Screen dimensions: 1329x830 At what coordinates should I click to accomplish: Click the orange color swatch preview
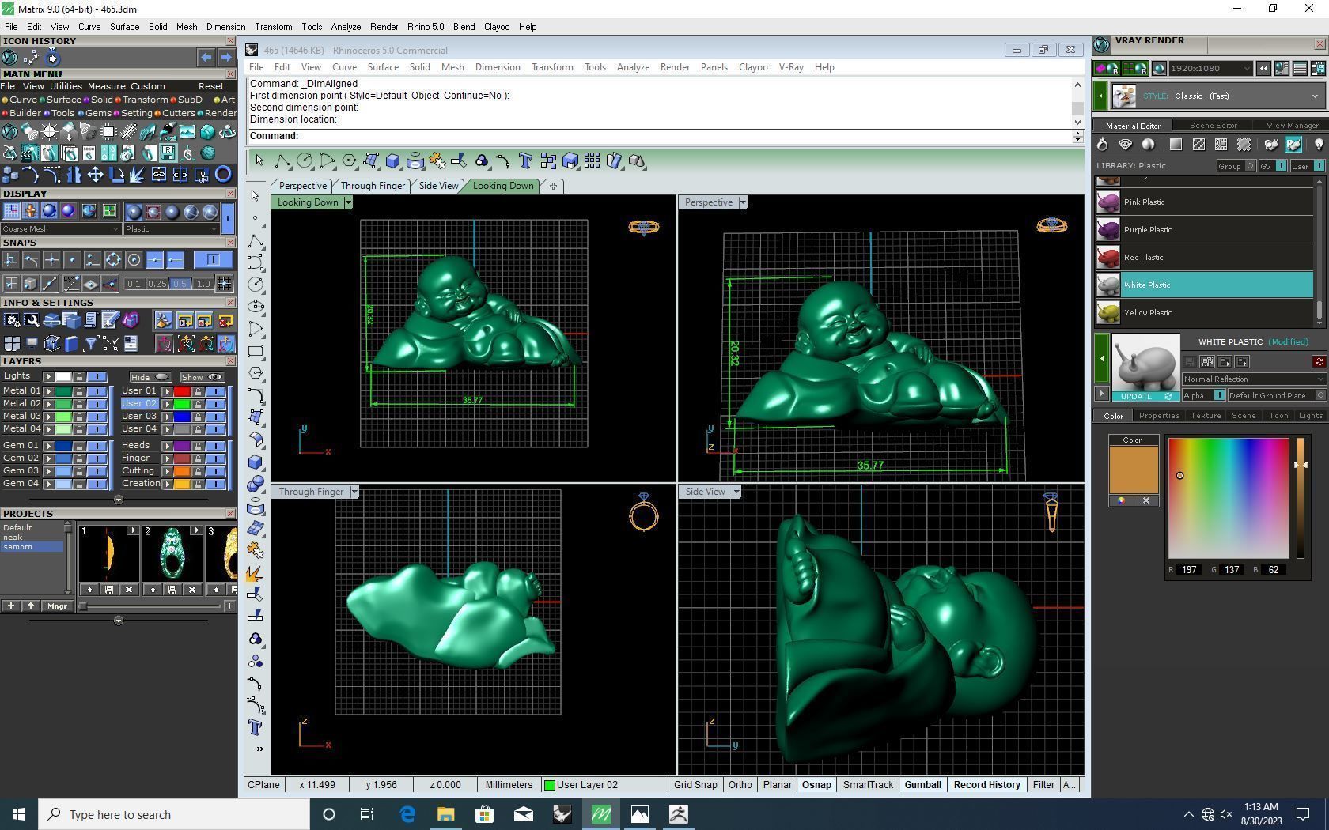pyautogui.click(x=1134, y=470)
